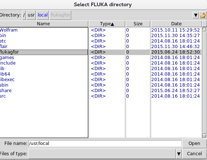Click the File name input field

click(x=105, y=143)
